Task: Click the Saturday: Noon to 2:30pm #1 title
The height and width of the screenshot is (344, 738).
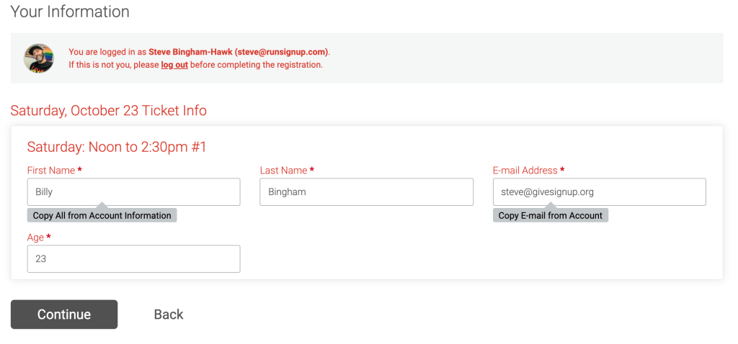Action: (x=117, y=147)
